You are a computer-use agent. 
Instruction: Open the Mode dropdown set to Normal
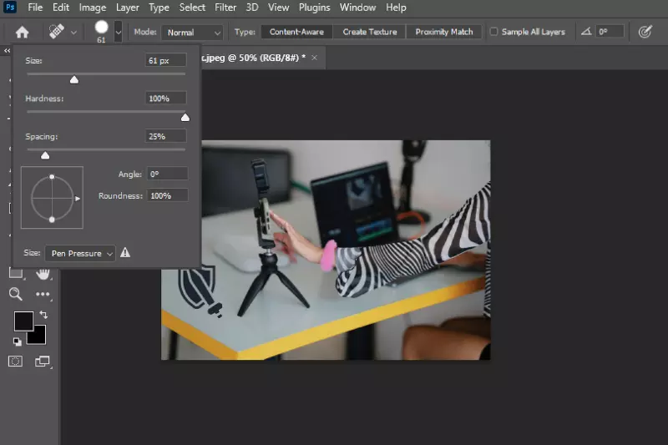tap(193, 33)
